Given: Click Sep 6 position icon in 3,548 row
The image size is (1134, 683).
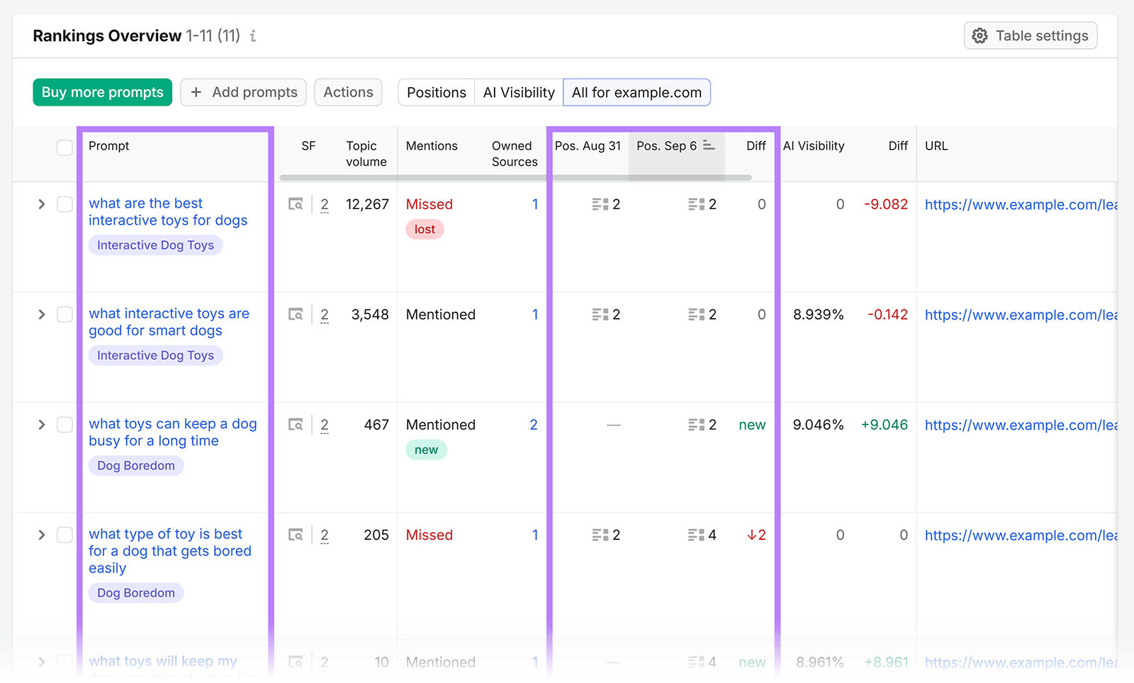Looking at the screenshot, I should click(x=697, y=315).
